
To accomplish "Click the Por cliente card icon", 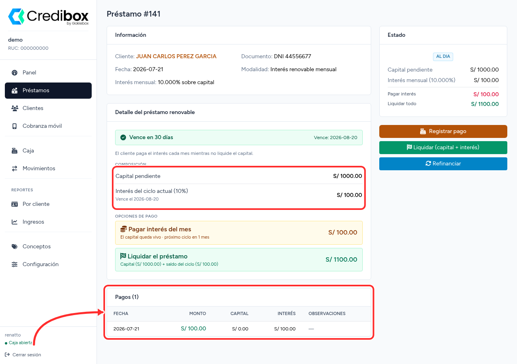I will (x=15, y=204).
